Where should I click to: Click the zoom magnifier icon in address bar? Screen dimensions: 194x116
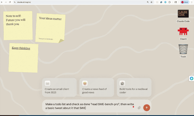click(148, 2)
